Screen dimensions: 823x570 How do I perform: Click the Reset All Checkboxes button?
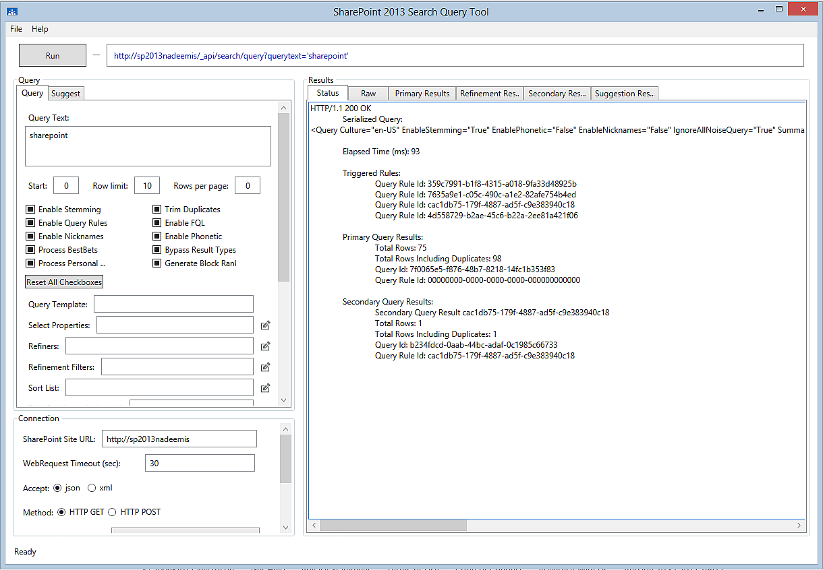[64, 282]
